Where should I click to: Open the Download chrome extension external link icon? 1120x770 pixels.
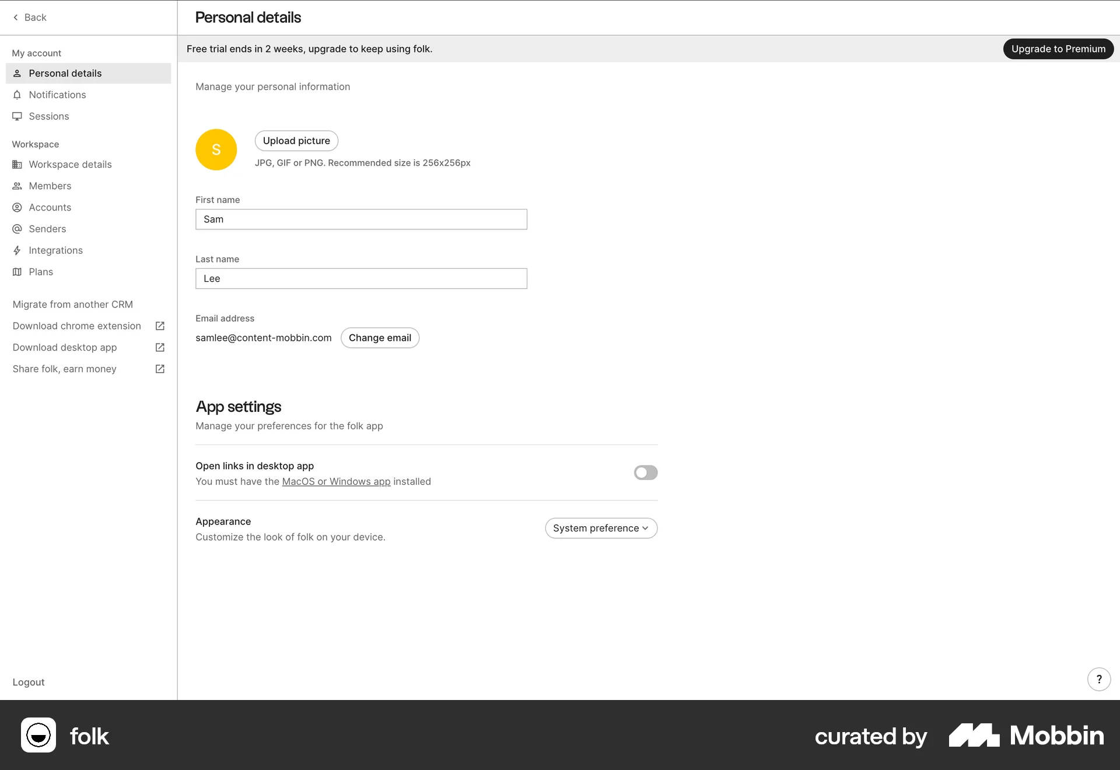point(159,326)
